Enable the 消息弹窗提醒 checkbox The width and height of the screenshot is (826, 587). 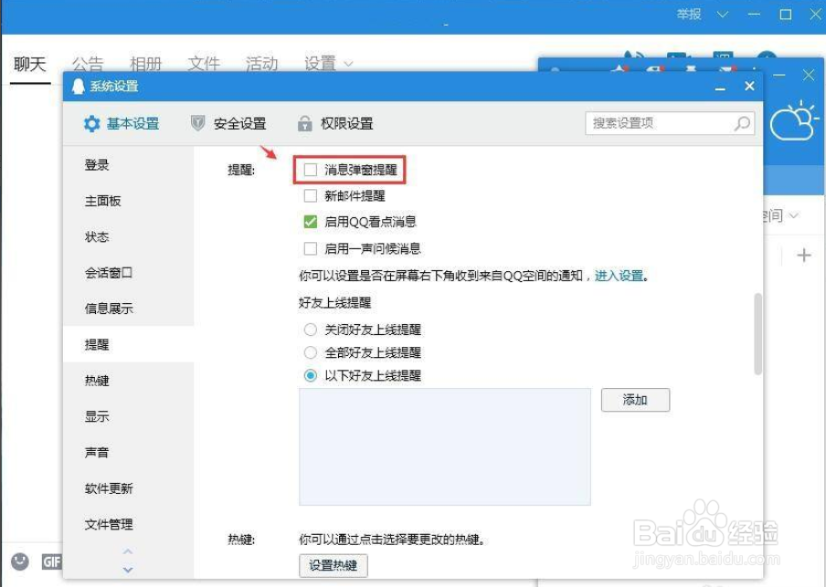(x=309, y=169)
